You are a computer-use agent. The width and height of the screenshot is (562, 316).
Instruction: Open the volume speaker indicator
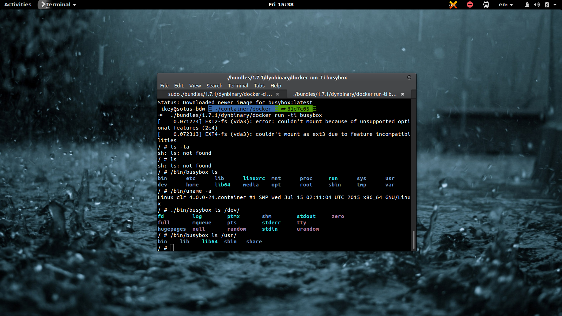[x=537, y=5]
